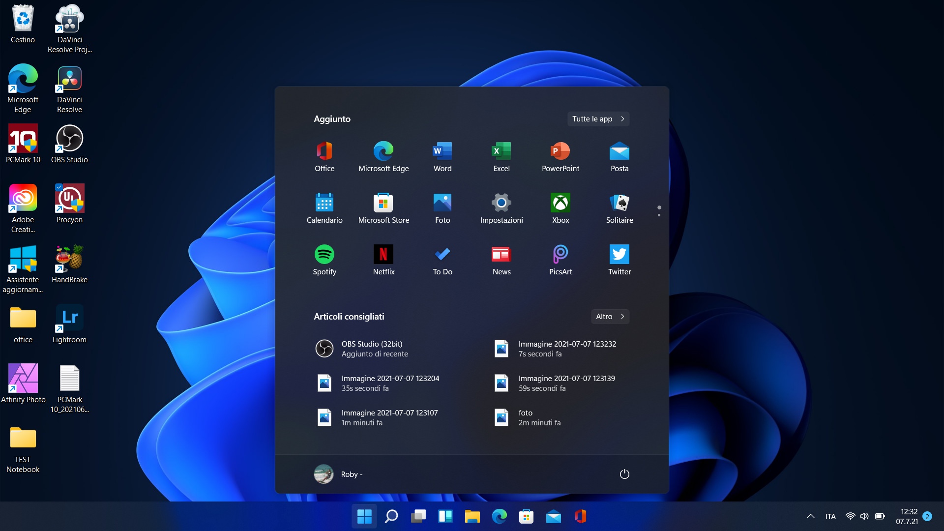Image resolution: width=944 pixels, height=531 pixels.
Task: Open recommended foto item
Action: tap(560, 417)
